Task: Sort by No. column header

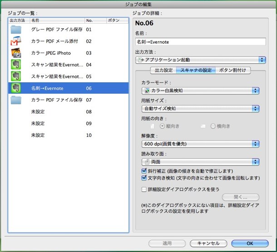Action: [95, 20]
